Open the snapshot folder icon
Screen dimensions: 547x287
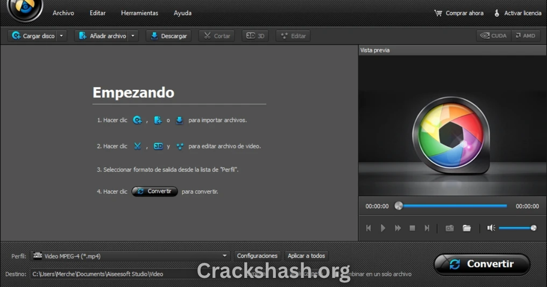click(x=467, y=228)
